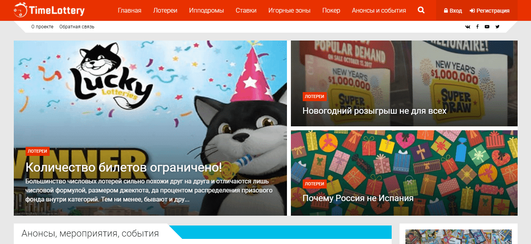The width and height of the screenshot is (531, 244).
Task: Open the article Почему Россия не Испания
Action: coord(358,198)
